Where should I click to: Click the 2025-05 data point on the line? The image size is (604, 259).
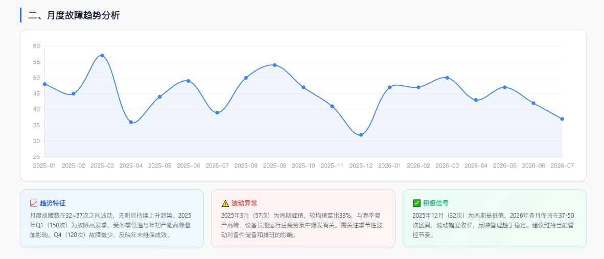coord(160,97)
